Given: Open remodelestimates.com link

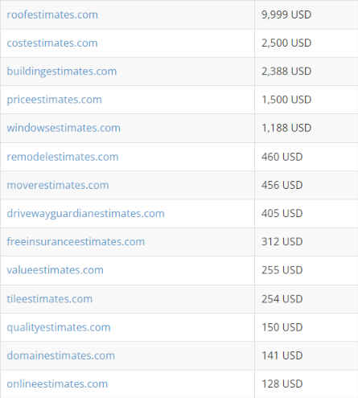Looking at the screenshot, I should pyautogui.click(x=63, y=157).
